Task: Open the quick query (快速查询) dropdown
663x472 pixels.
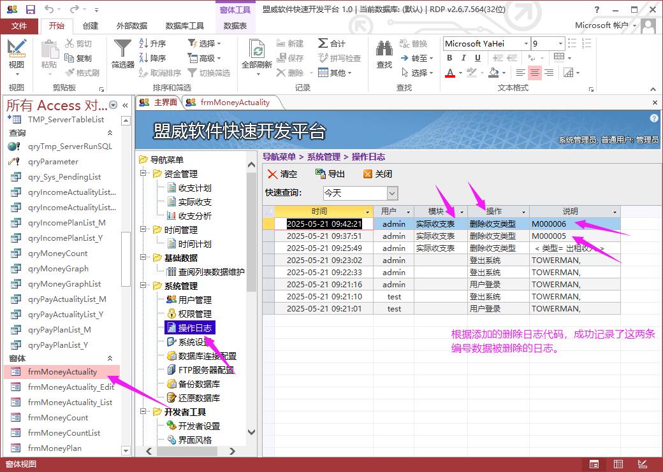Action: pos(393,193)
